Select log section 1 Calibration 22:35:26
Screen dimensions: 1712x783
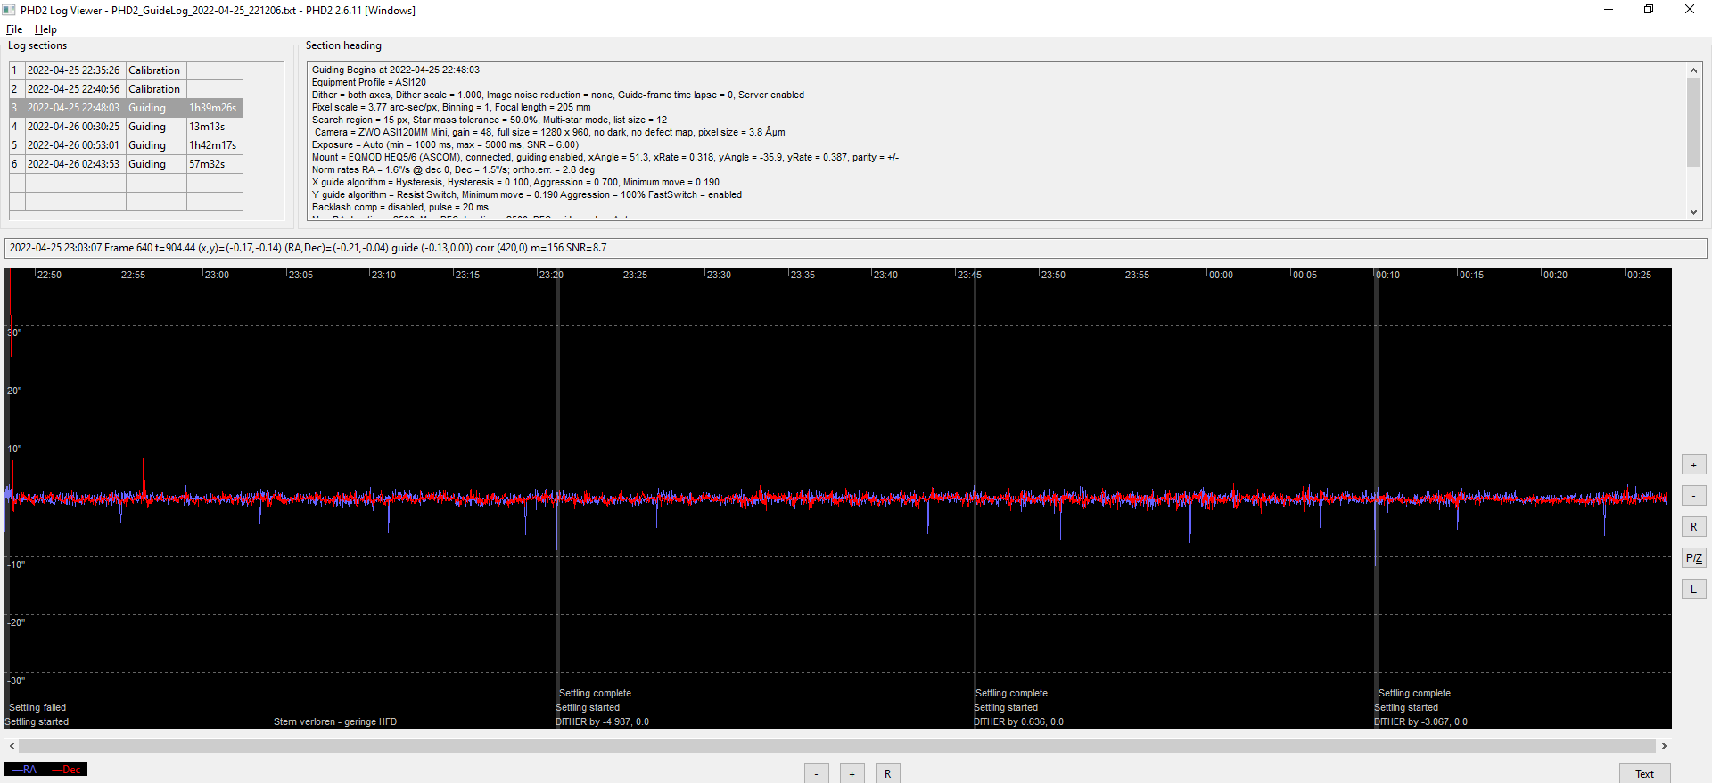(126, 70)
